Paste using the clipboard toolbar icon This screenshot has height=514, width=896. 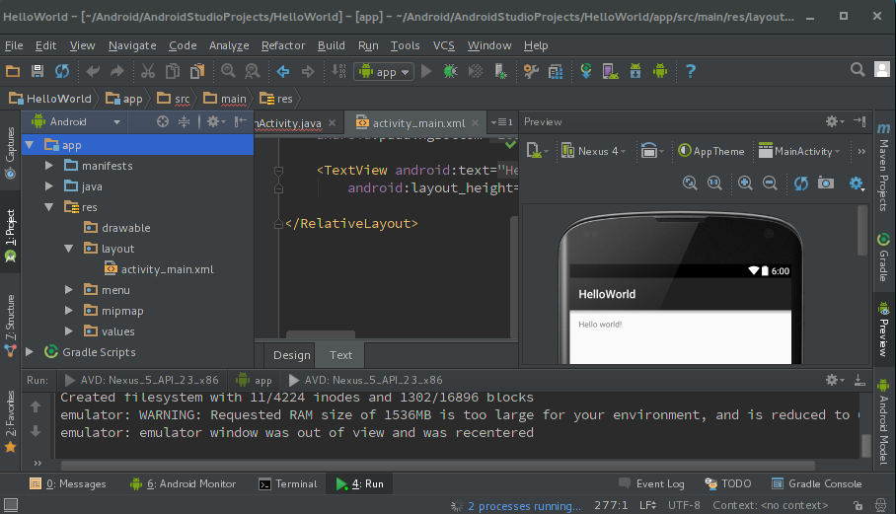coord(197,71)
